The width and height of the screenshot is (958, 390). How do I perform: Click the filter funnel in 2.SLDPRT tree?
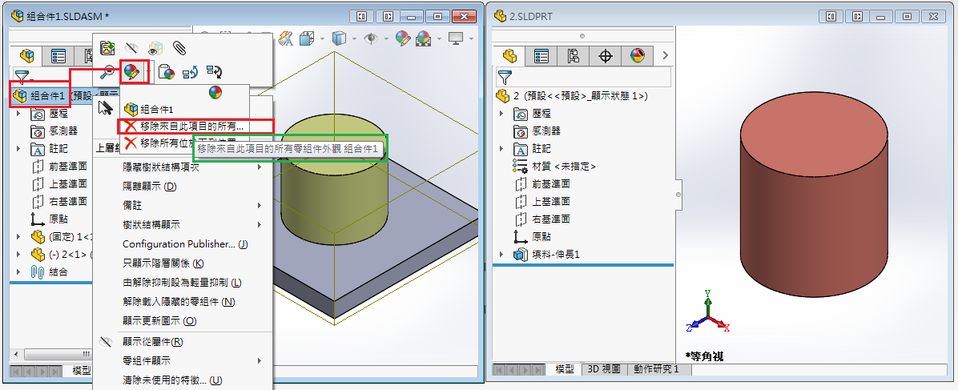pos(504,77)
